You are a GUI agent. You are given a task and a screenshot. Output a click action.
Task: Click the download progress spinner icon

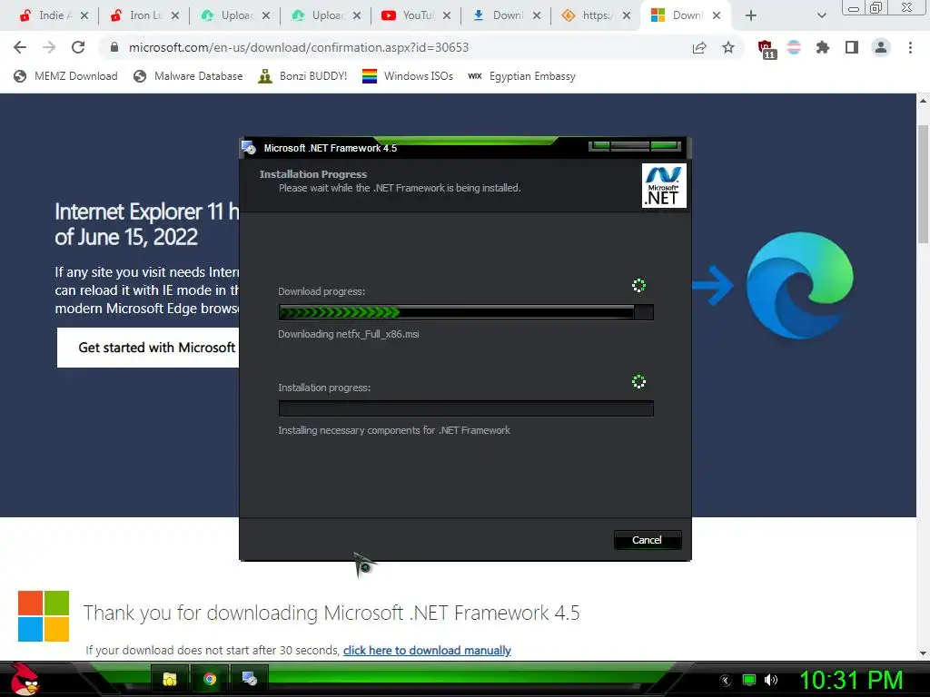[638, 286]
